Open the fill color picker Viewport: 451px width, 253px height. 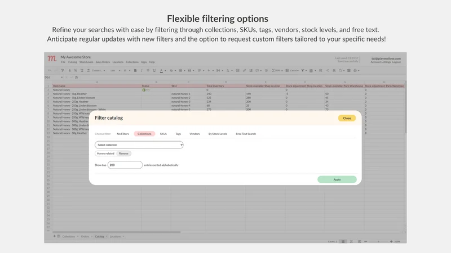click(x=173, y=71)
